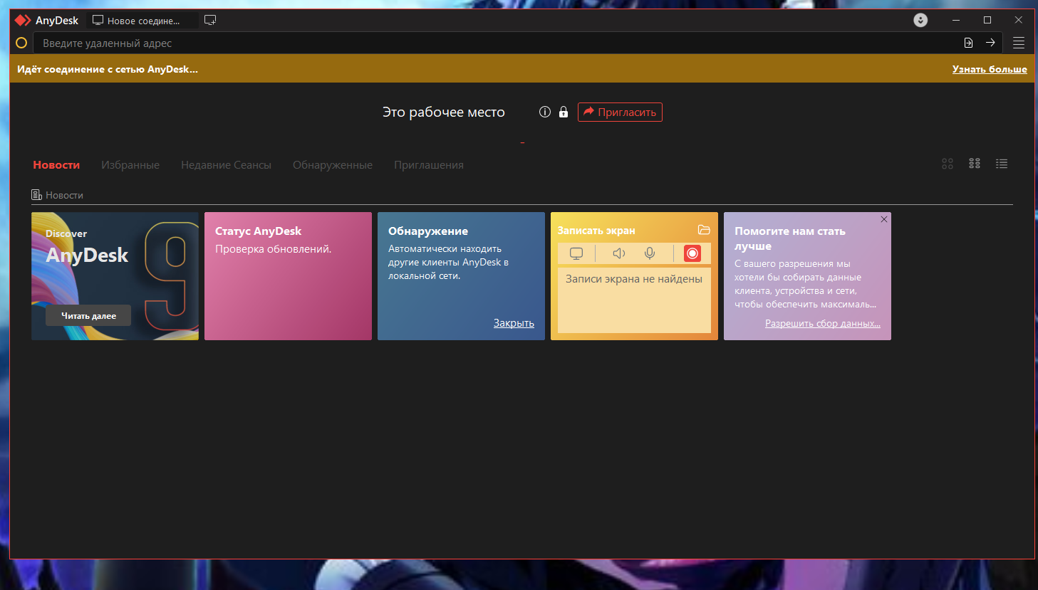The width and height of the screenshot is (1038, 590).
Task: Open file transfer icon in address bar
Action: tap(968, 43)
